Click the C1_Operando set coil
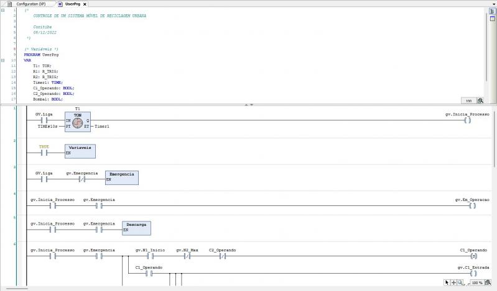This screenshot has width=497, height=291. (x=473, y=256)
